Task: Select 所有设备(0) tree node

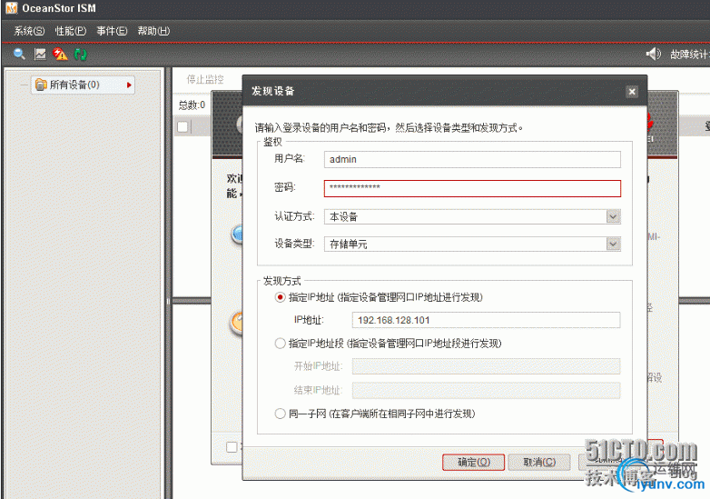Action: pos(83,85)
